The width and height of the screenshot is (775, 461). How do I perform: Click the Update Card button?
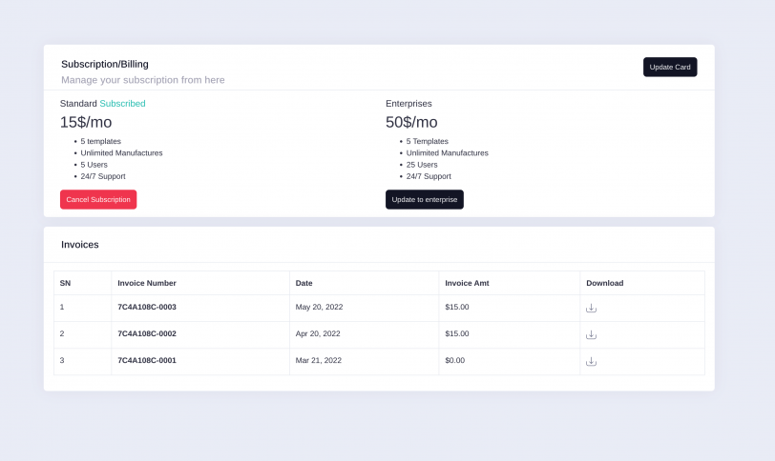(x=670, y=67)
